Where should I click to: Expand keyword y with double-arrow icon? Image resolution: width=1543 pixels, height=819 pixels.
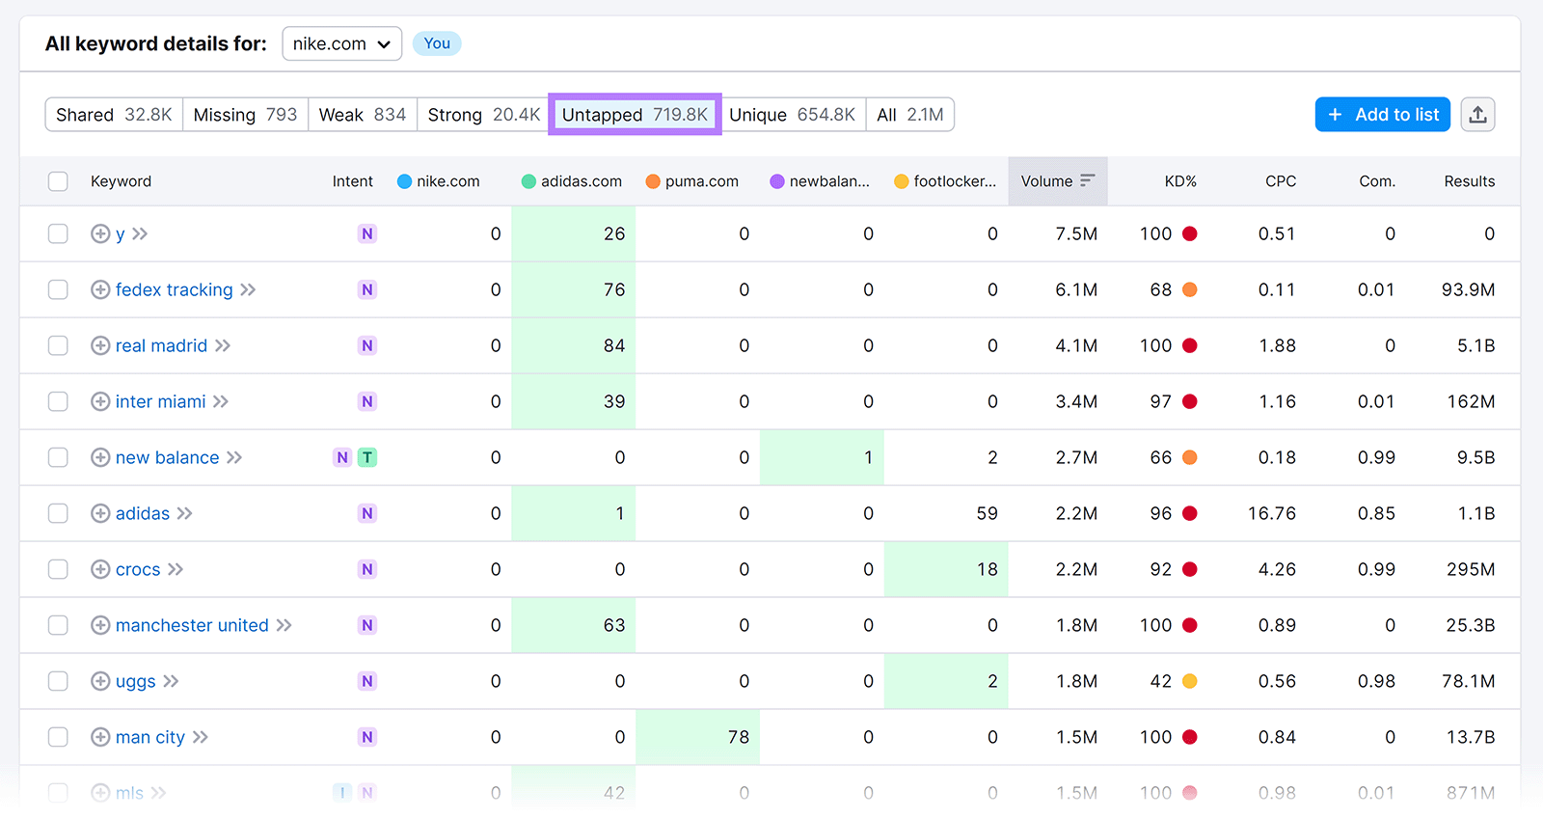(140, 233)
